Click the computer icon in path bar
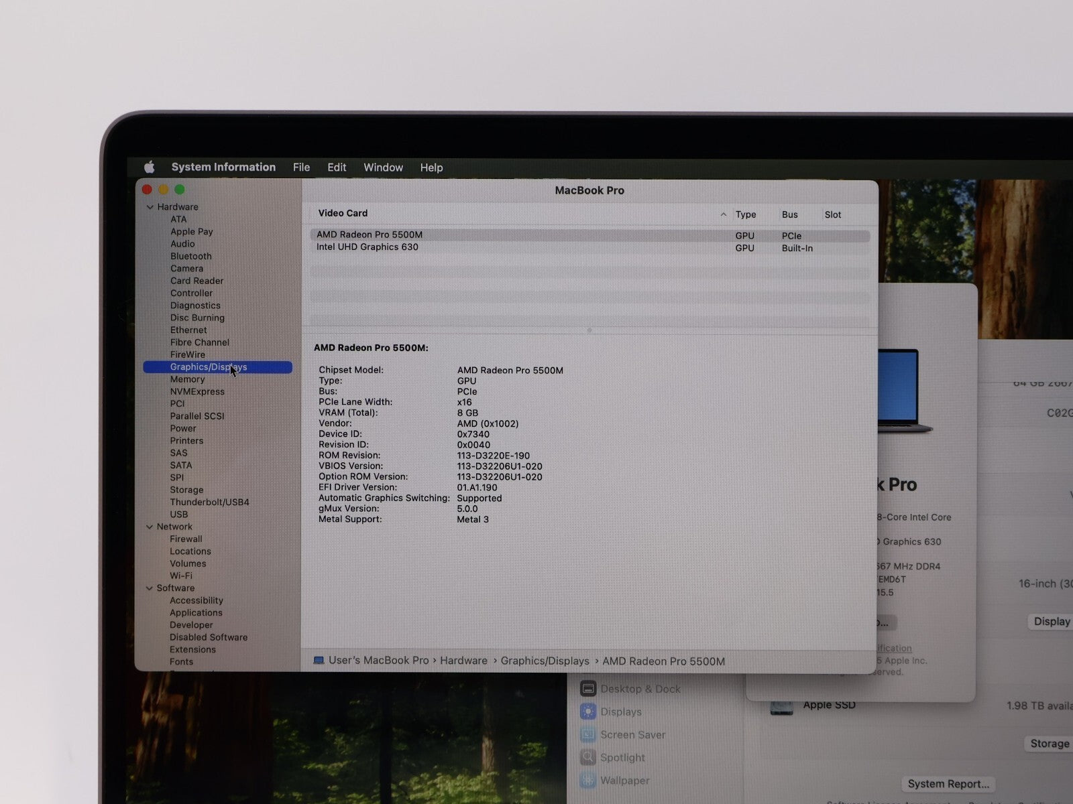1073x804 pixels. 319,661
